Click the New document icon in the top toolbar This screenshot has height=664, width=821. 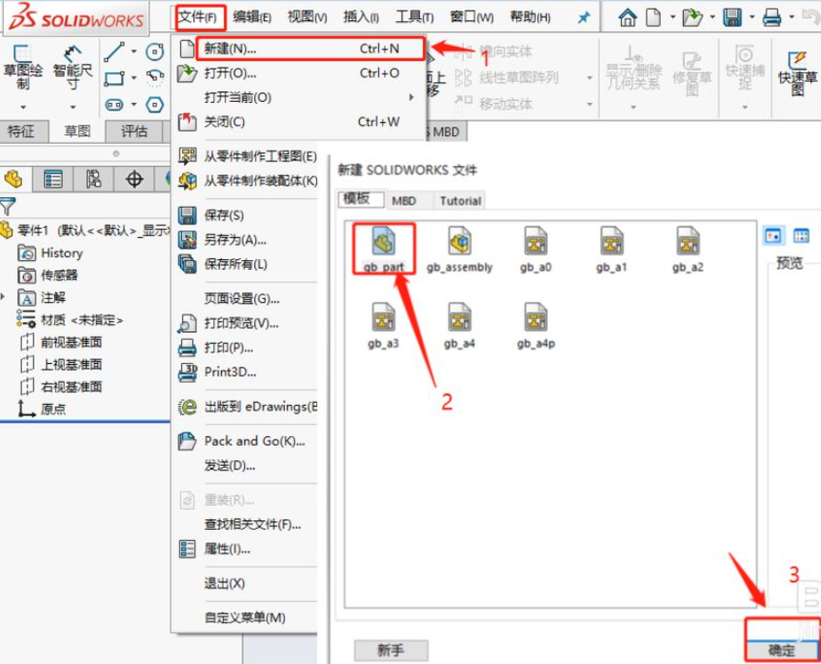[x=653, y=18]
